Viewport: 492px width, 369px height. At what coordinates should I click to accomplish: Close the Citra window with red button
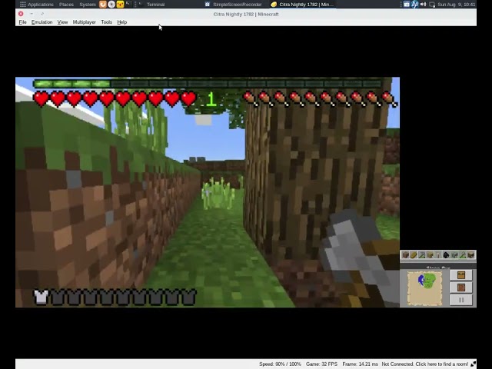tap(21, 14)
